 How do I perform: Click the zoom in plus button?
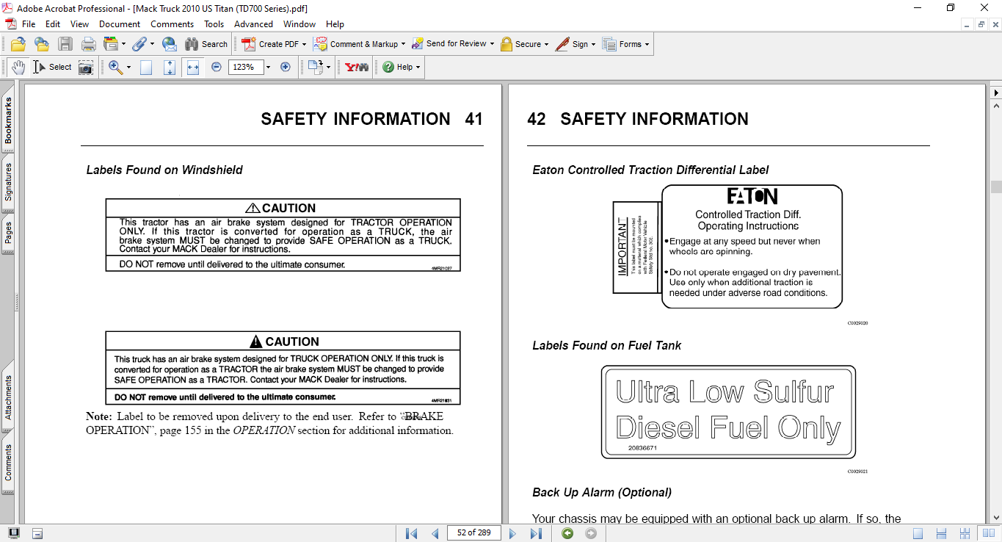[x=286, y=67]
